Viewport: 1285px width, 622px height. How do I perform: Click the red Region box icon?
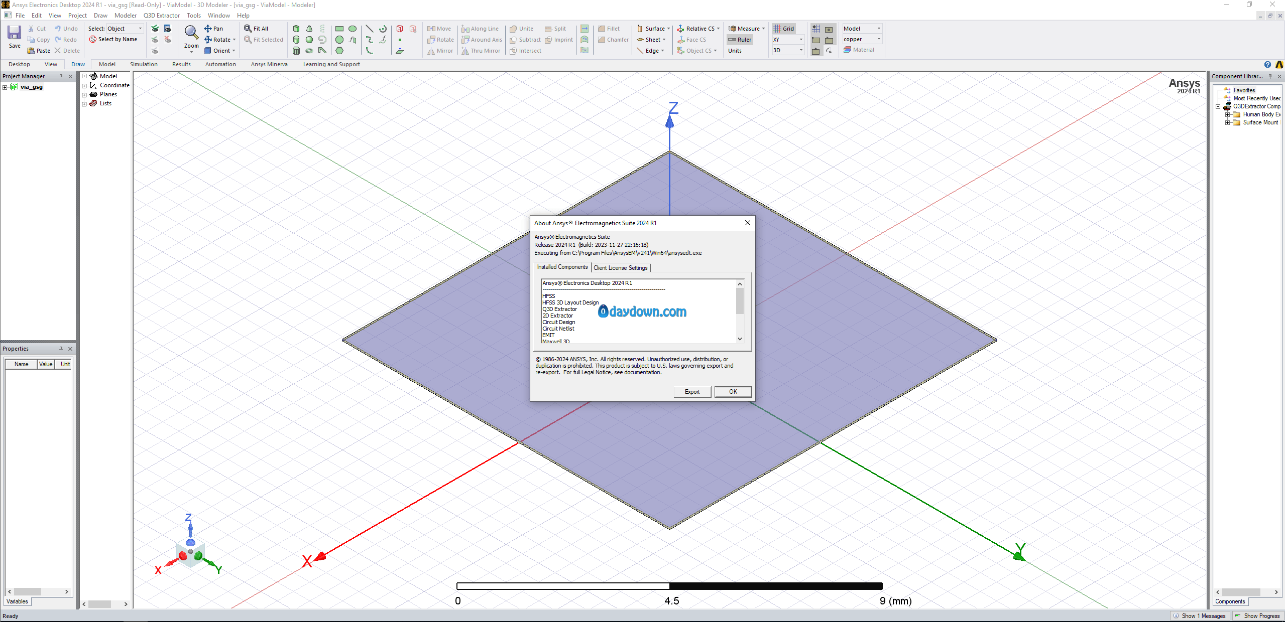point(400,29)
